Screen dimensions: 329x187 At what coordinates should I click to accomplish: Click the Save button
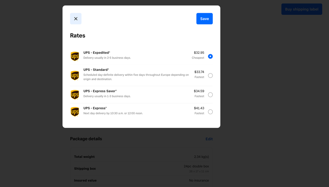(205, 19)
